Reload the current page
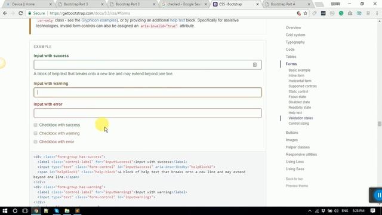 click(x=21, y=13)
